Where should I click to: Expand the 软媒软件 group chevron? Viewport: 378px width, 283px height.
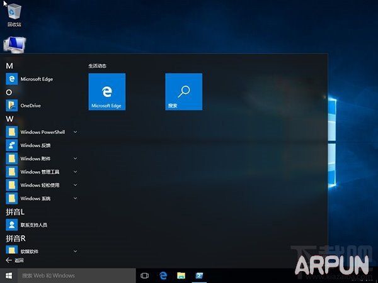pyautogui.click(x=75, y=251)
